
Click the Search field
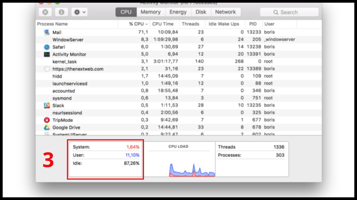pos(289,12)
